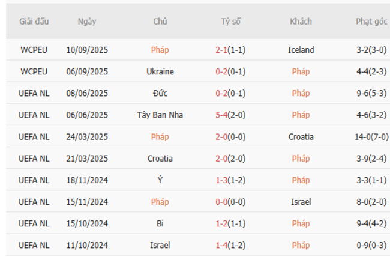
Task: Open the 1-3(1-2) score result
Action: (230, 180)
